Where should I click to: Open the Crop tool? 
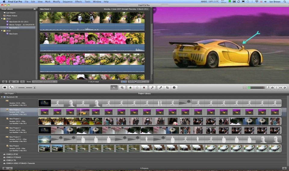coord(167,88)
